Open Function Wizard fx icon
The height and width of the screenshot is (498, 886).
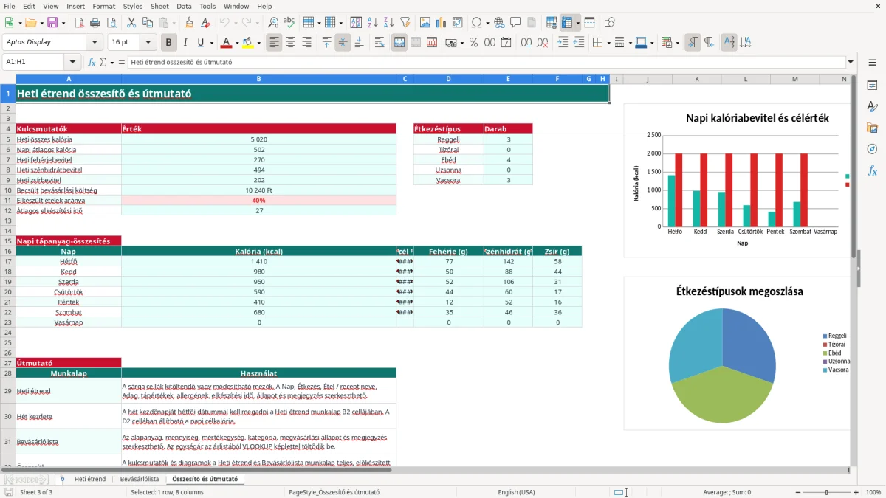tap(92, 62)
